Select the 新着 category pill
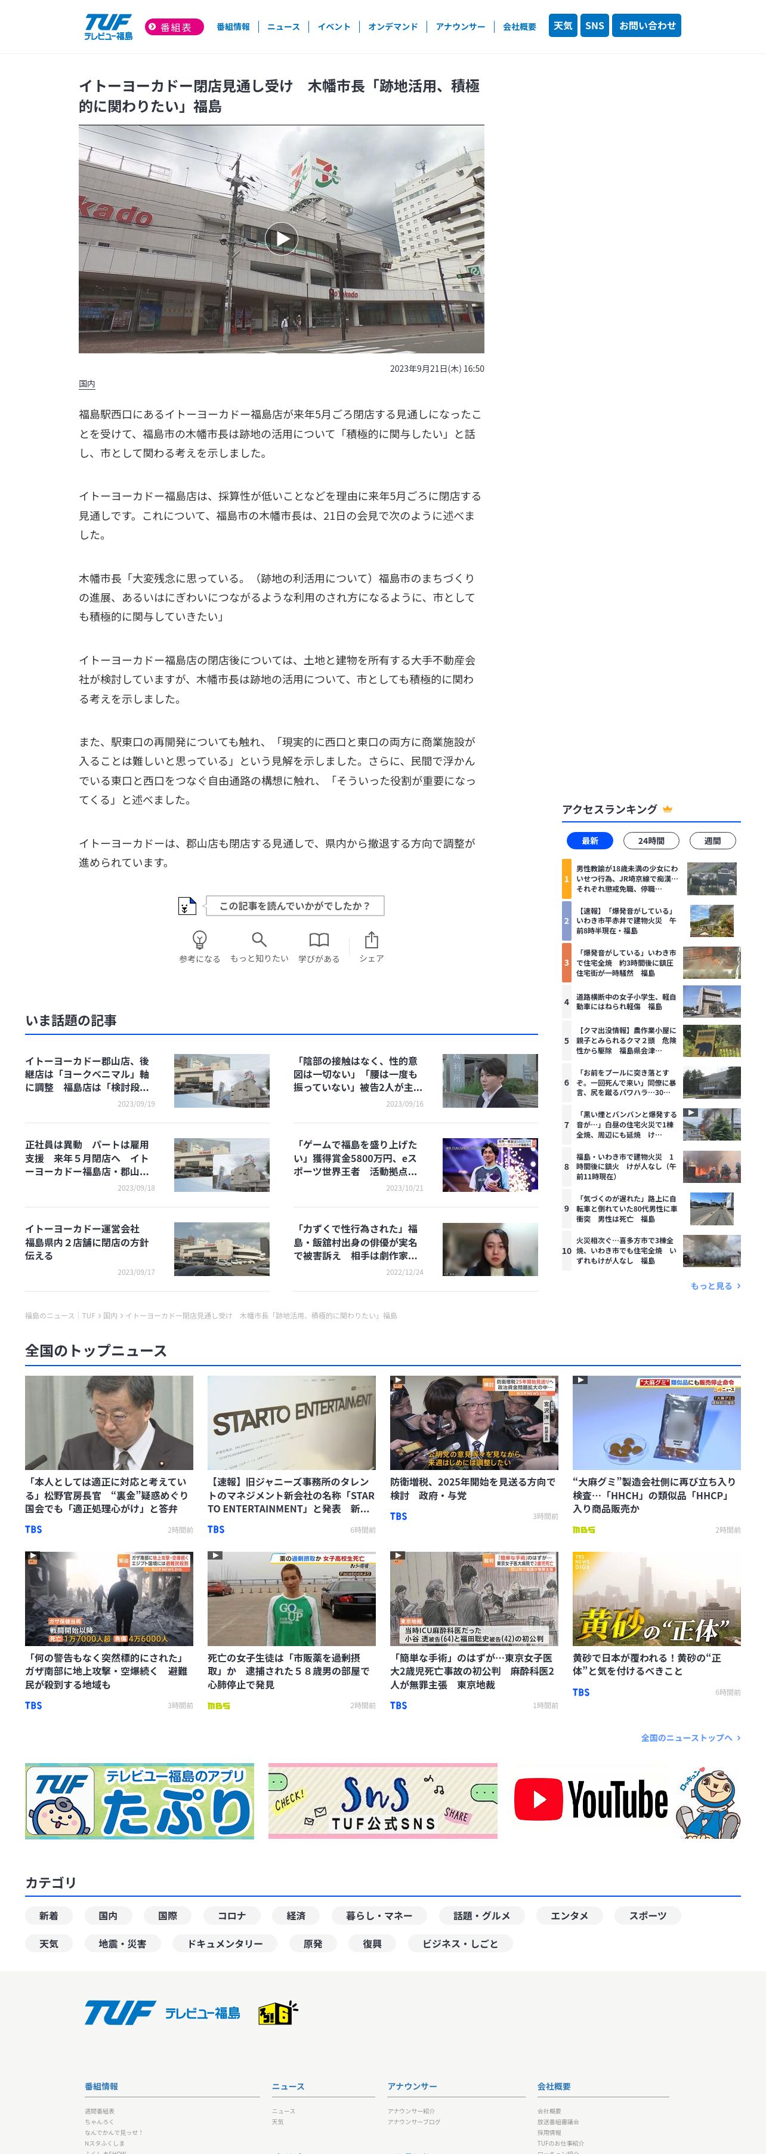Image resolution: width=766 pixels, height=2154 pixels. click(50, 1915)
